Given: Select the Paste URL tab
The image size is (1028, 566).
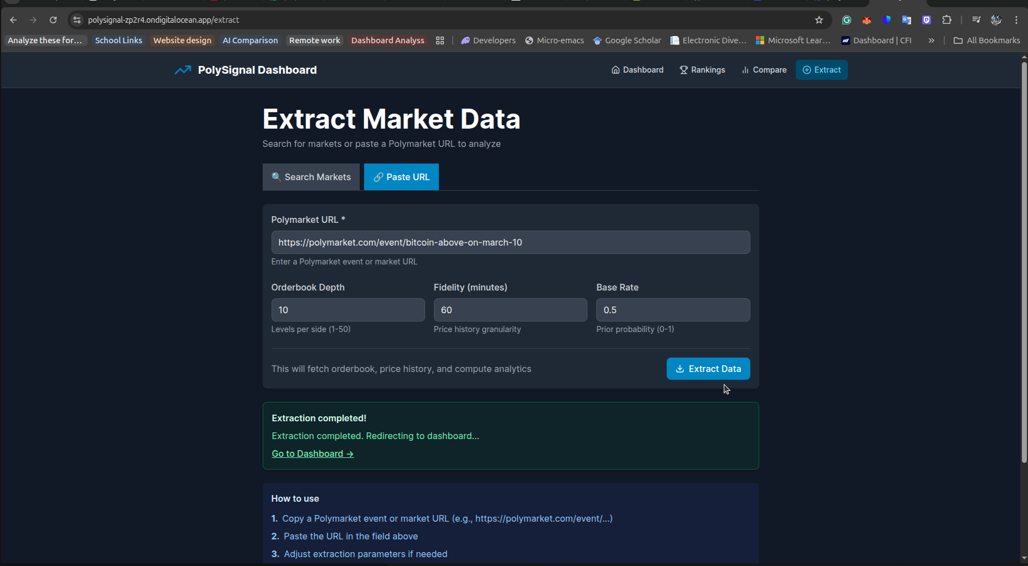Looking at the screenshot, I should (401, 177).
